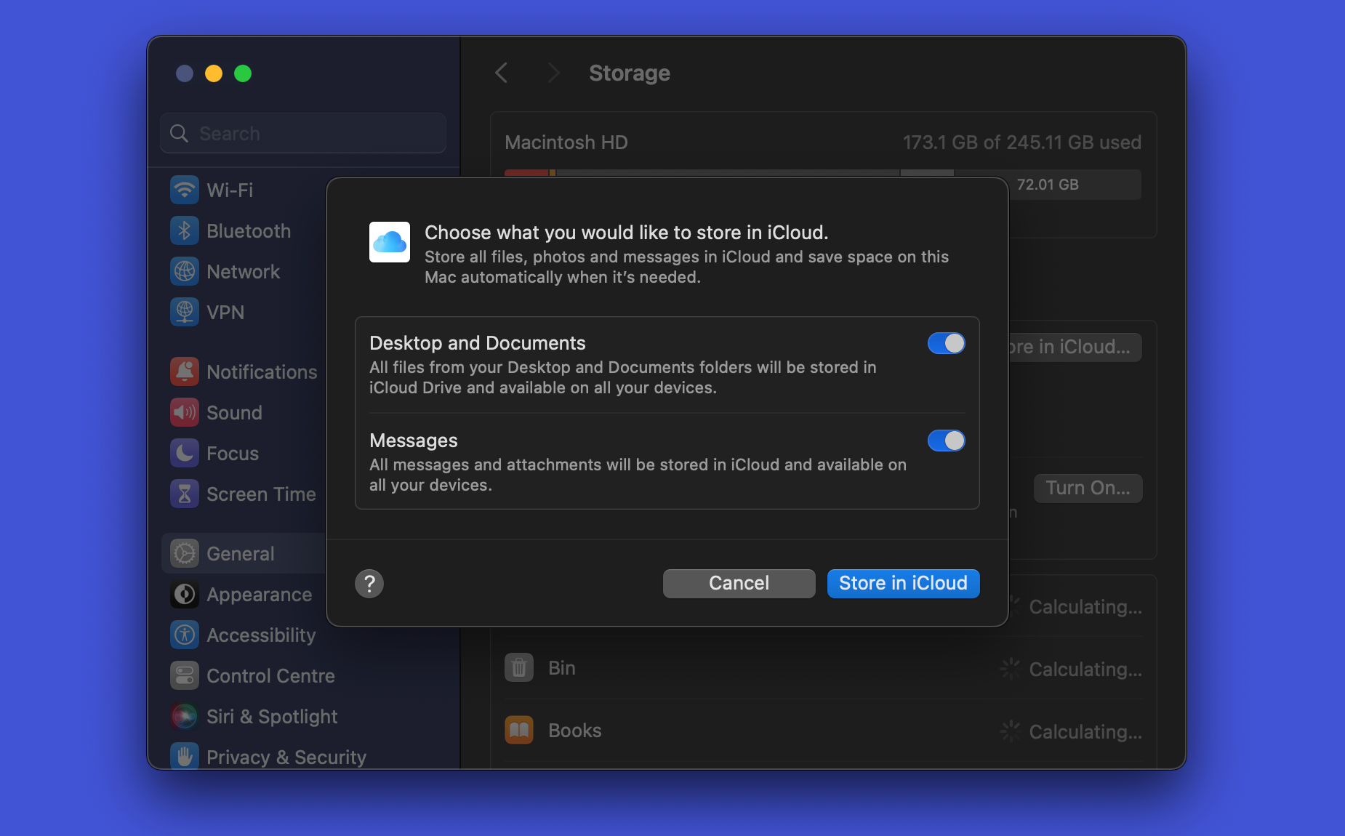Cancel the iCloud storage dialog
The width and height of the screenshot is (1345, 836).
(x=738, y=583)
